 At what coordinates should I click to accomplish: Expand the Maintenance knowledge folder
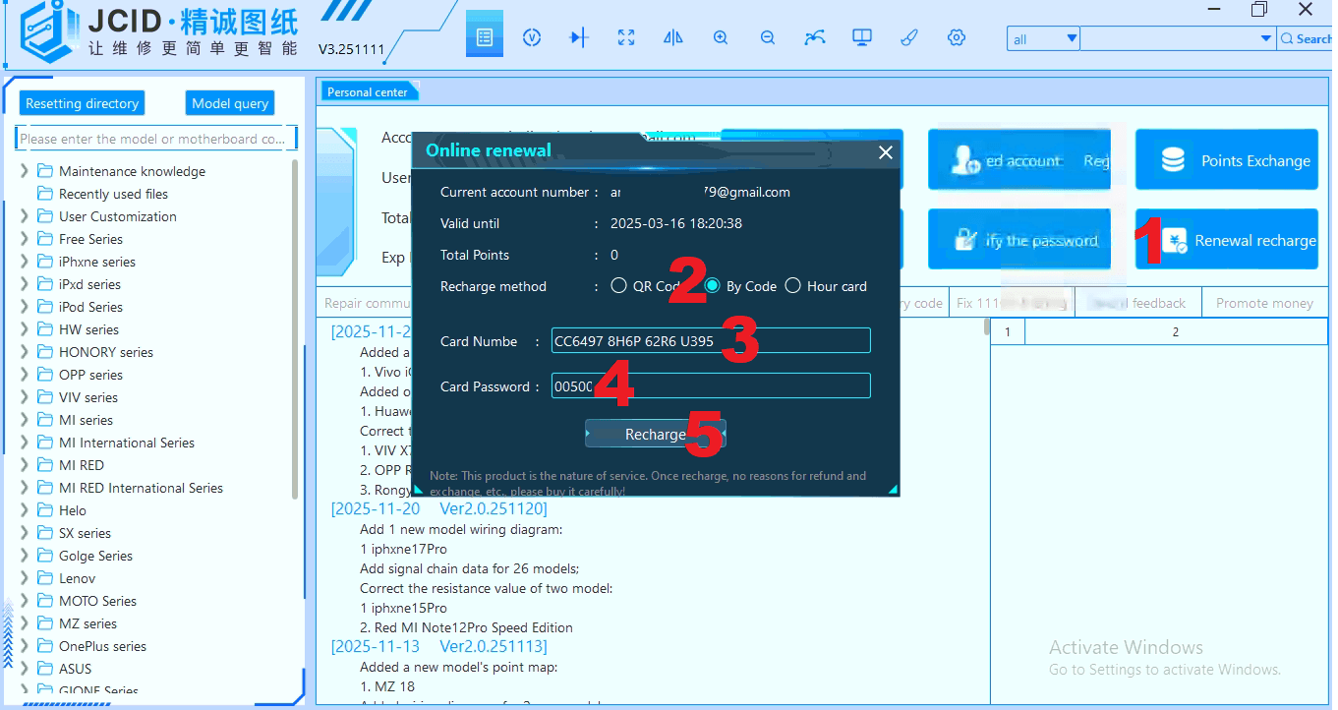25,171
